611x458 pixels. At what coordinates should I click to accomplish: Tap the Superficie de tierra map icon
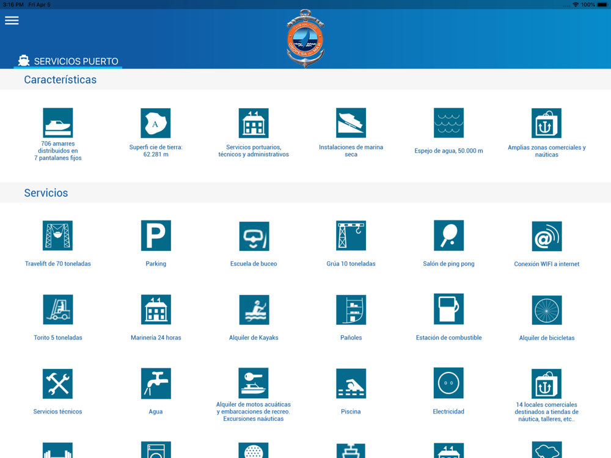(x=155, y=123)
